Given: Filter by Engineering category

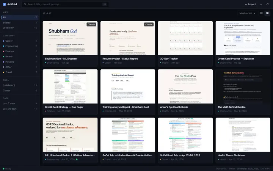Looking at the screenshot, I should pos(20,46).
